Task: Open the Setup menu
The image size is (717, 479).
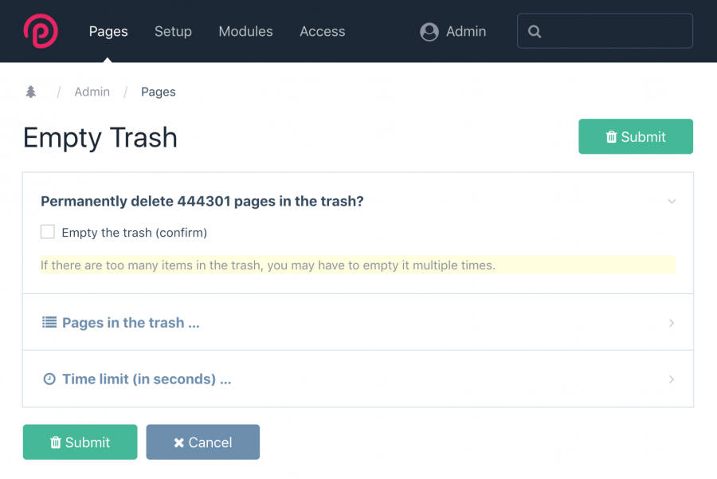Action: 173,31
